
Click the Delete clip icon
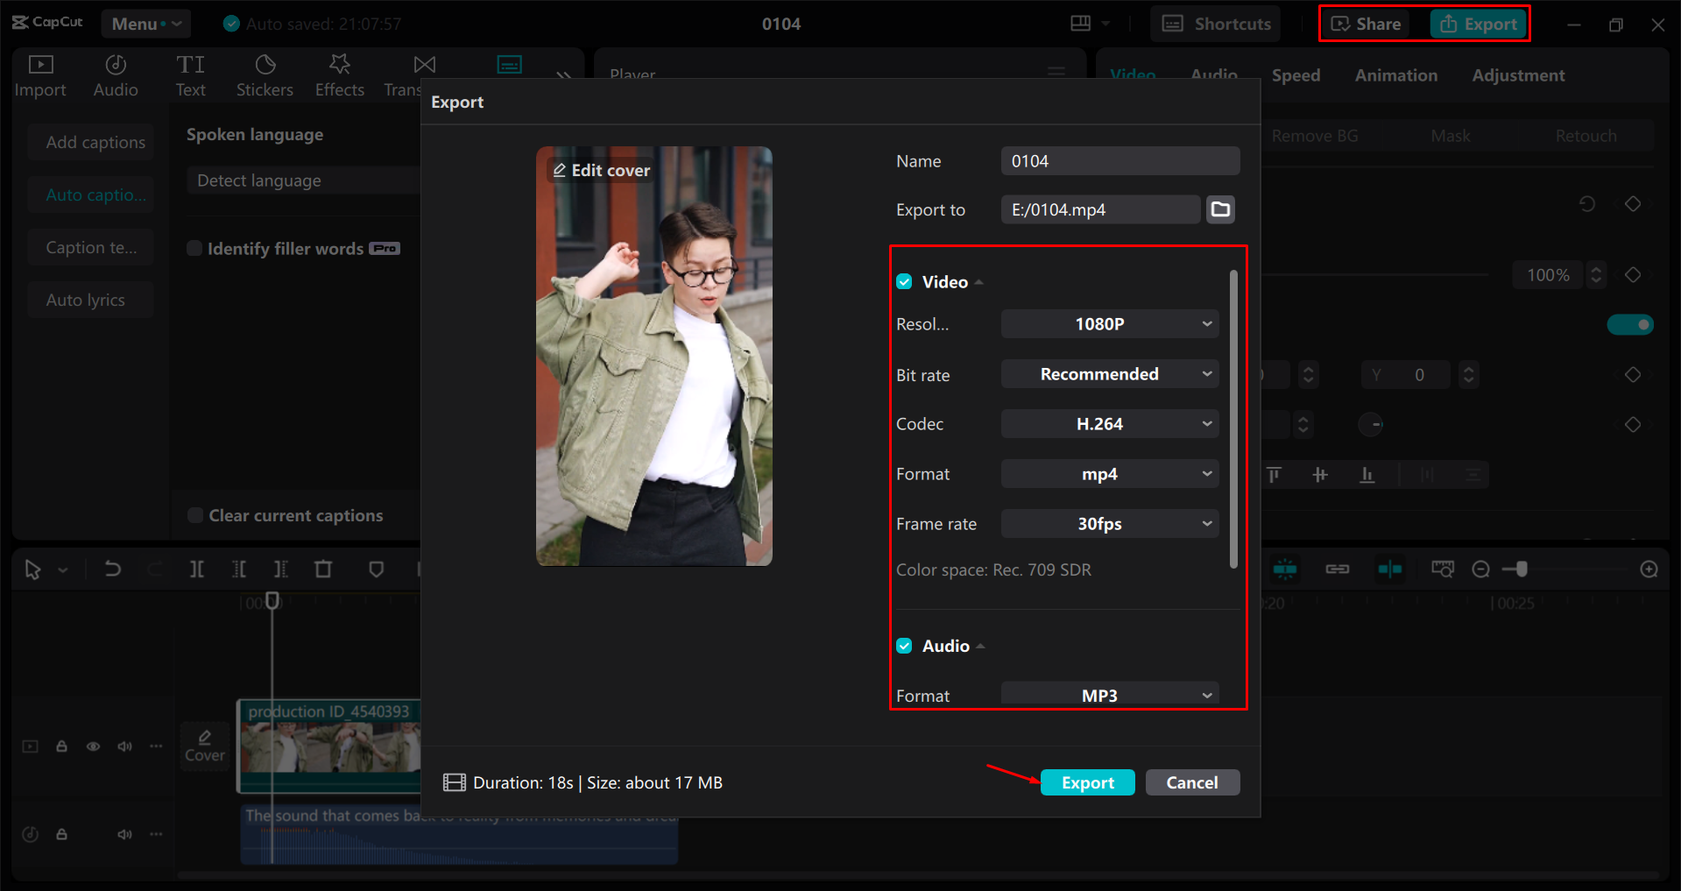coord(323,569)
